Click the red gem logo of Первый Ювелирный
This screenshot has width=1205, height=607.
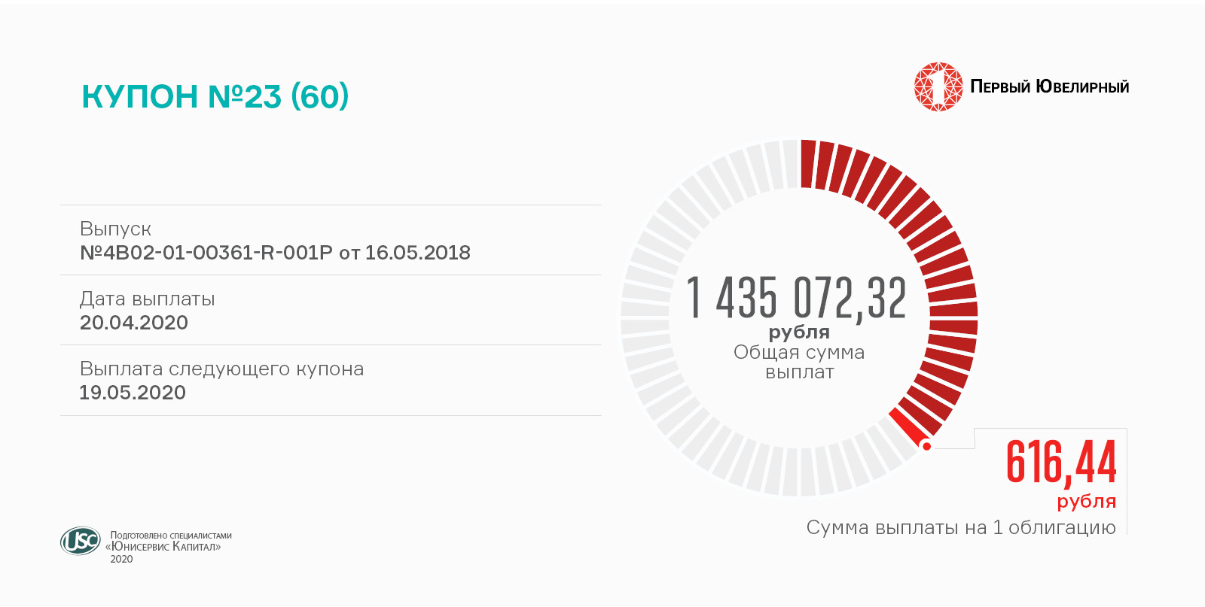point(938,87)
